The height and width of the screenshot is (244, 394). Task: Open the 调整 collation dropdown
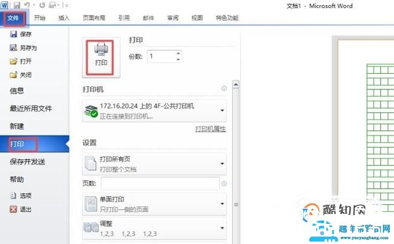(x=154, y=228)
